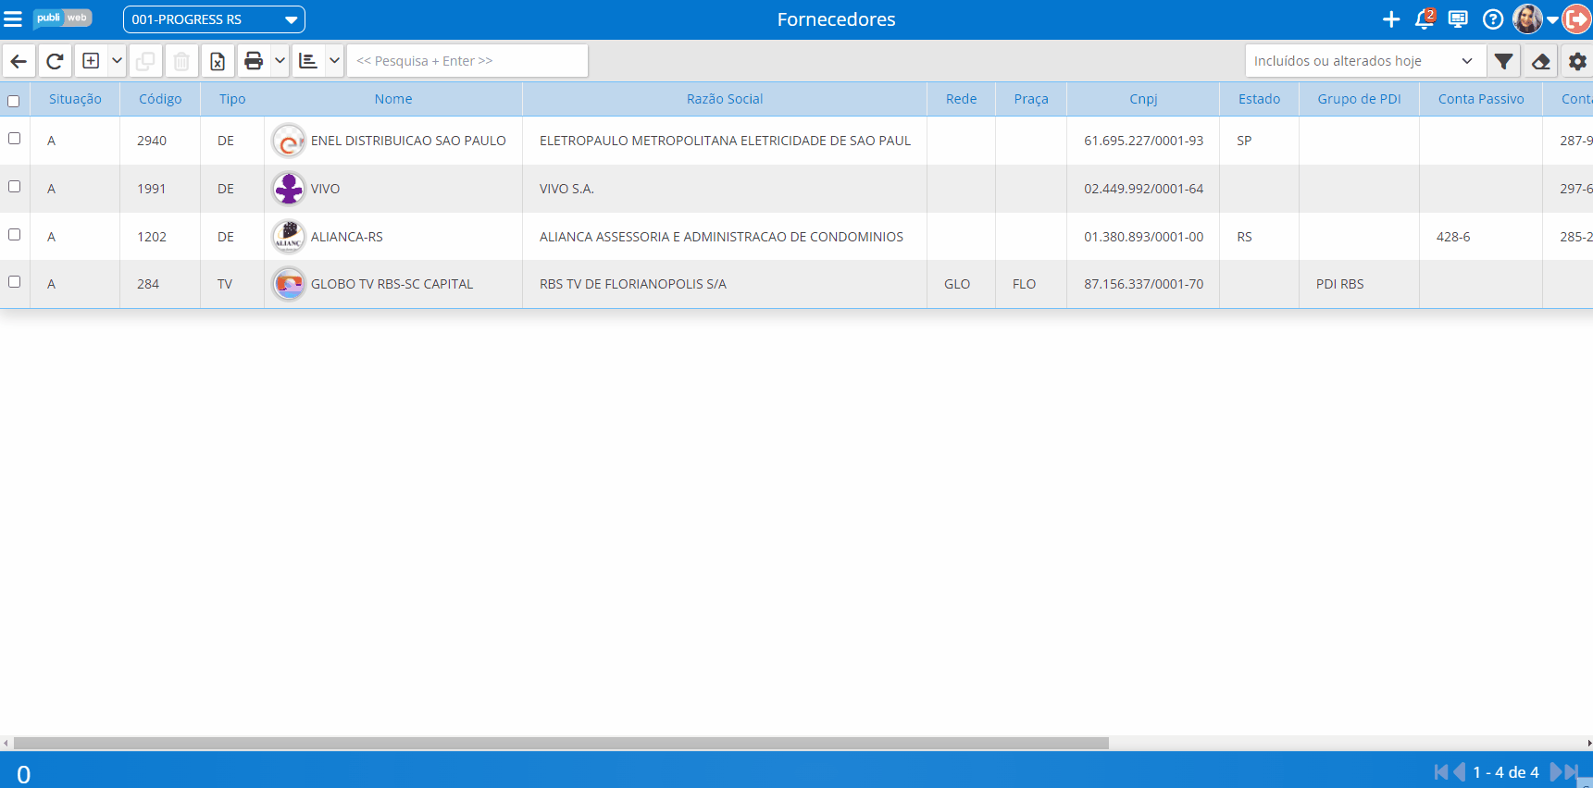Screen dimensions: 1593x788
Task: Open the help question mark icon
Action: coord(1493,19)
